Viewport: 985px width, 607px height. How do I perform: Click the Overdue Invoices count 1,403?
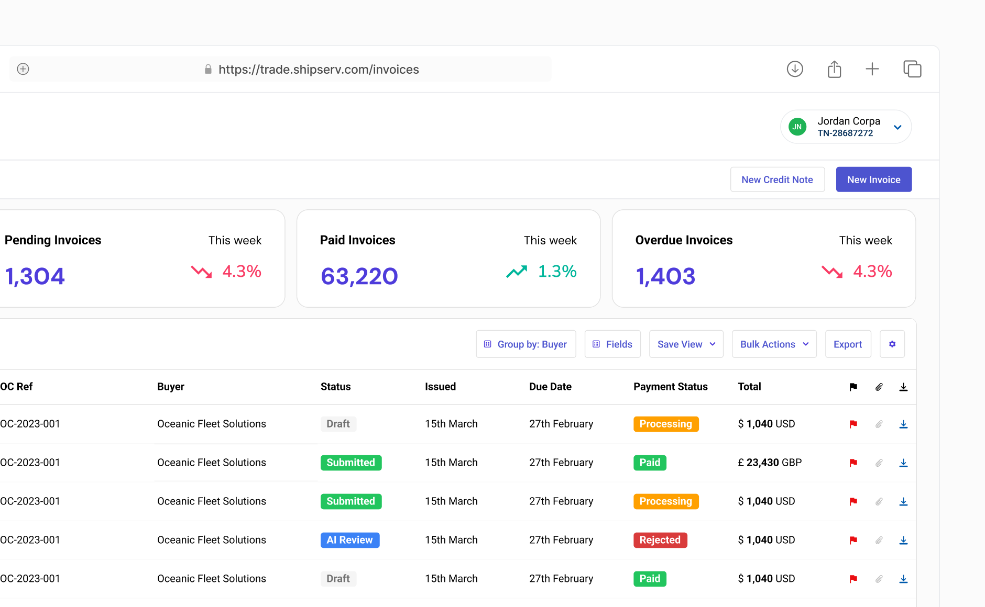click(665, 276)
